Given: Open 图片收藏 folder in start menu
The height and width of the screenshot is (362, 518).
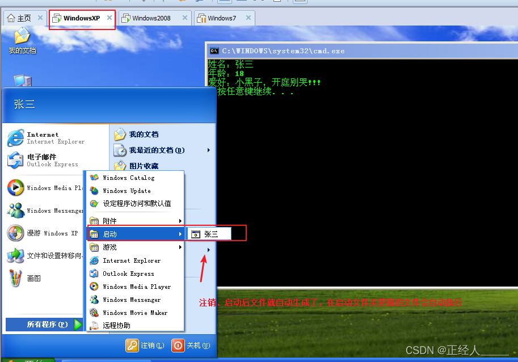Looking at the screenshot, I should pyautogui.click(x=136, y=166).
